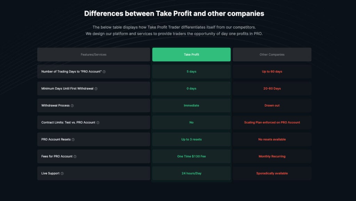
Task: Open the Withdrawal Process info tooltip icon
Action: coord(72,106)
